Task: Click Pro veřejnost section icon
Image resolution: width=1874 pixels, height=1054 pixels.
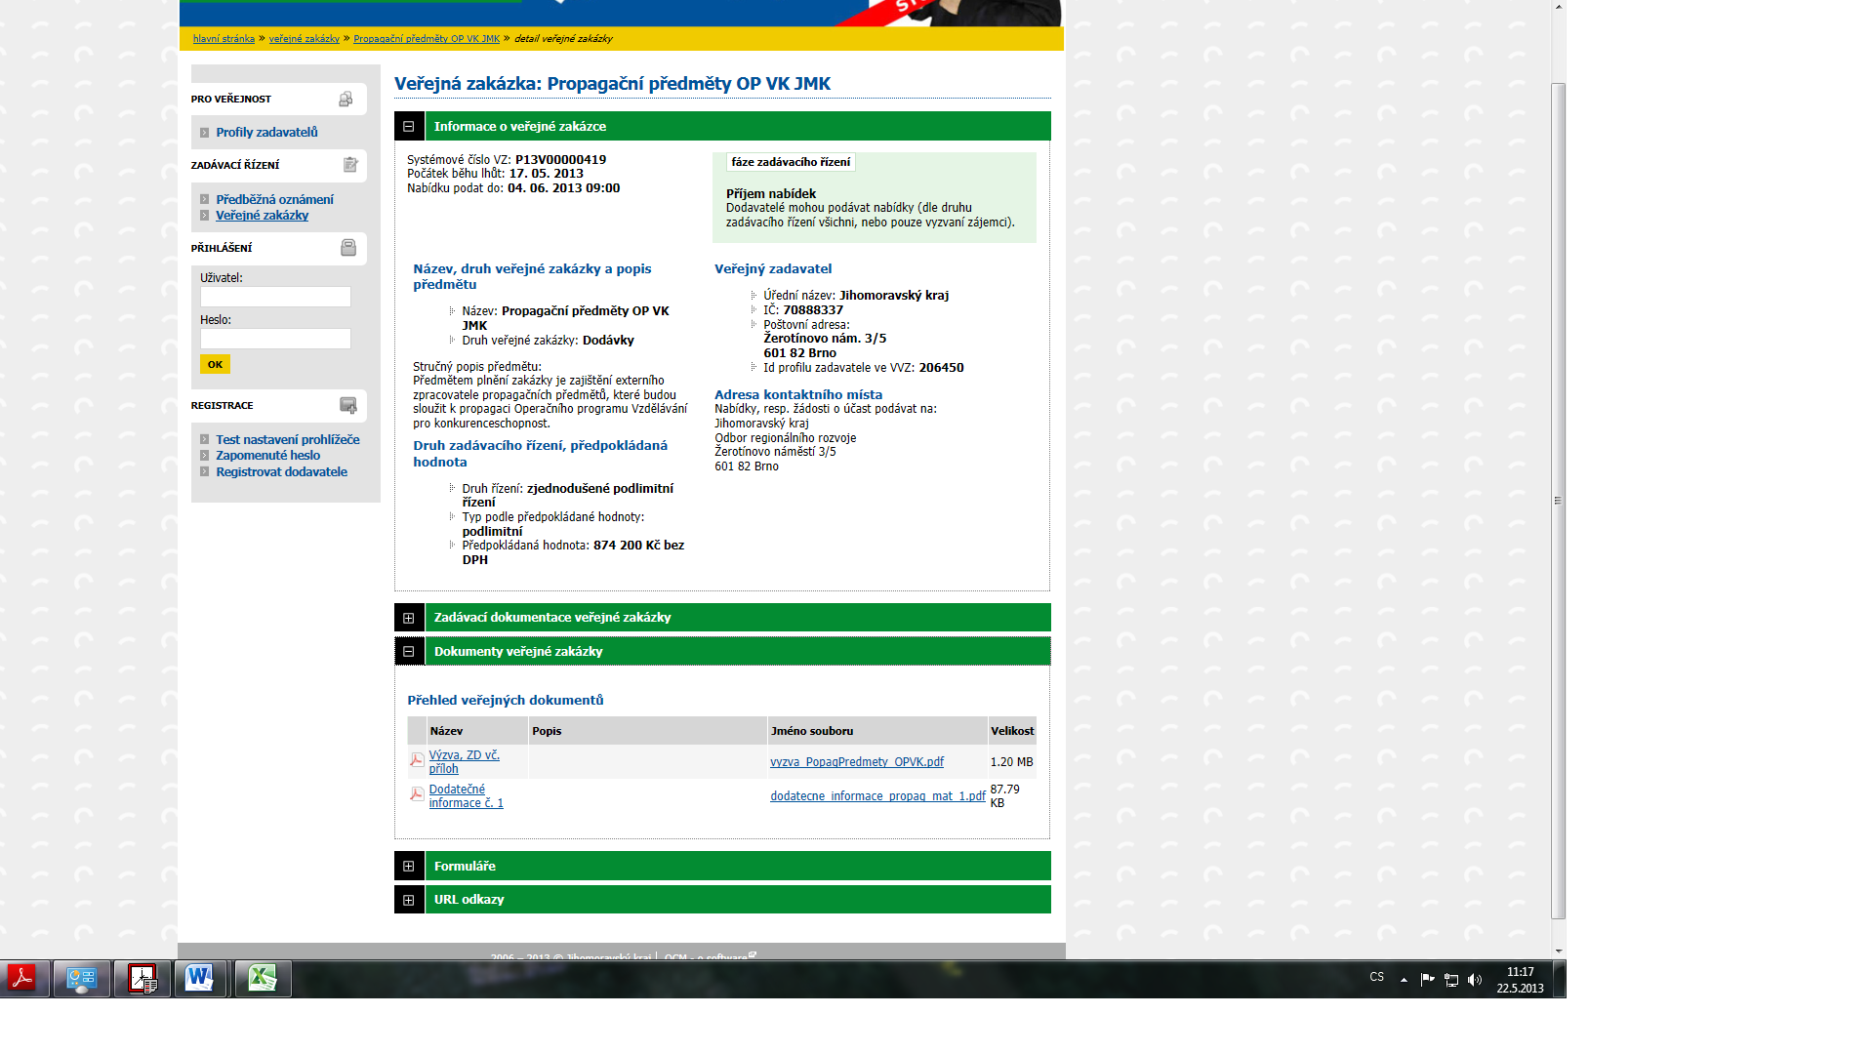Action: 346,100
